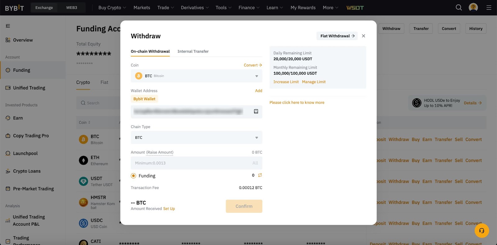Click the Fiat Withdrawal button

point(337,36)
